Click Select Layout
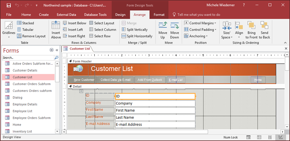290x141 pixels. 102,23
